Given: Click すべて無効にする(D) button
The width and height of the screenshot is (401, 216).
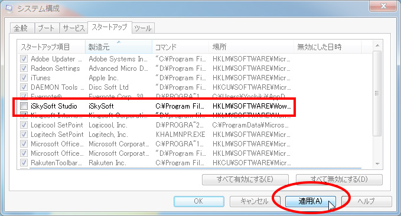Looking at the screenshot, I should click(339, 179).
